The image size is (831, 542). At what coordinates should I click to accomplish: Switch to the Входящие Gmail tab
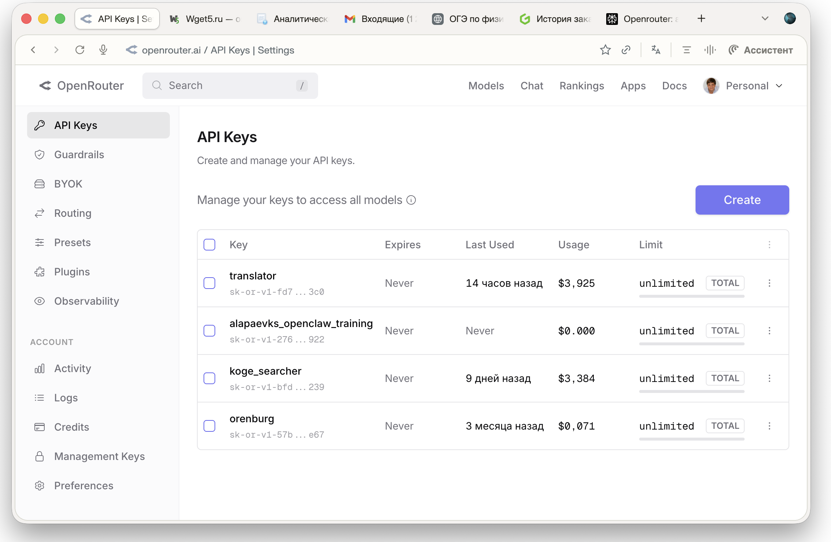[381, 19]
